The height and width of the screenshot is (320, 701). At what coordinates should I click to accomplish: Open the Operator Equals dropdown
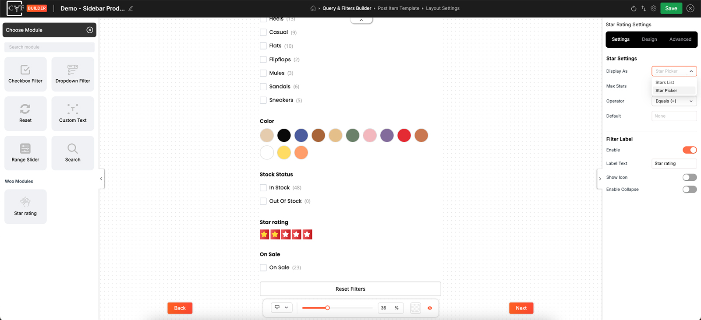674,101
